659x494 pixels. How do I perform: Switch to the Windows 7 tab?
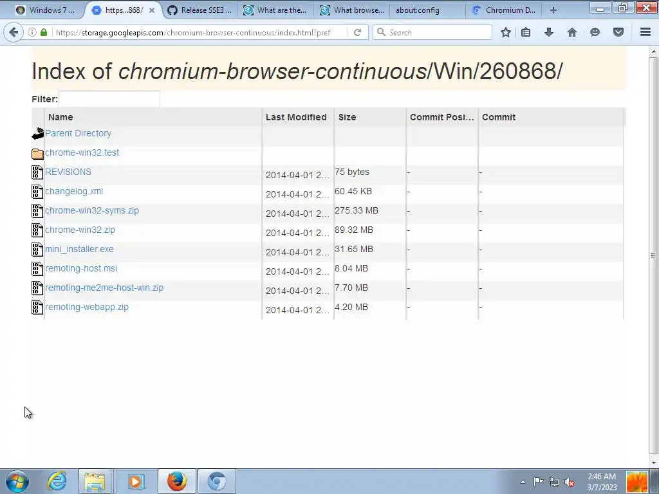45,10
